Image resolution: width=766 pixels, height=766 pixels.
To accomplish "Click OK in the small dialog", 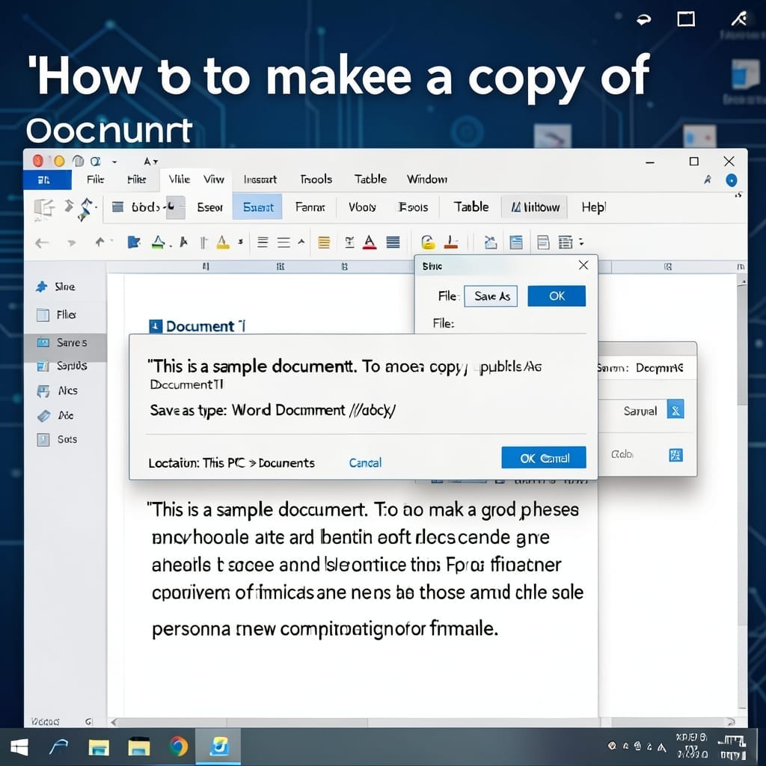I will pyautogui.click(x=557, y=296).
